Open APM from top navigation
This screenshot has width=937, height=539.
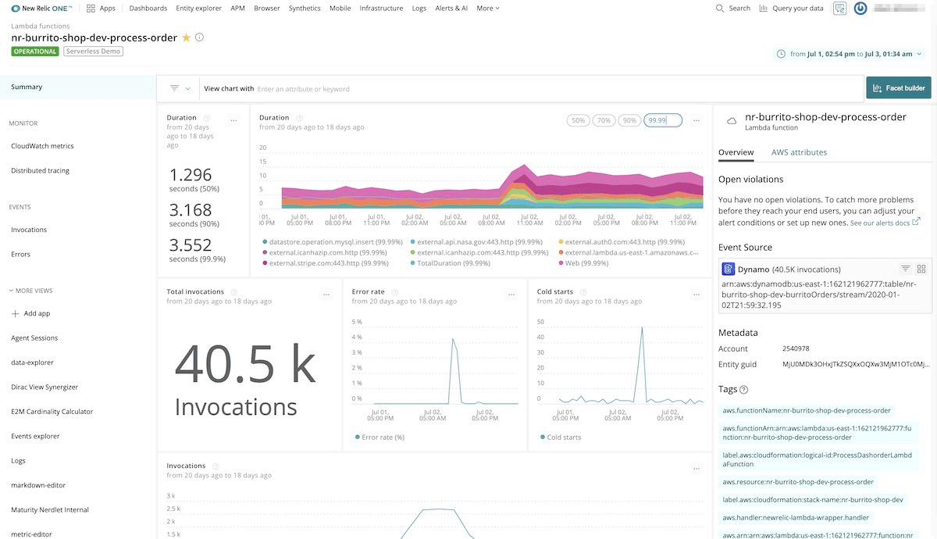(x=238, y=8)
